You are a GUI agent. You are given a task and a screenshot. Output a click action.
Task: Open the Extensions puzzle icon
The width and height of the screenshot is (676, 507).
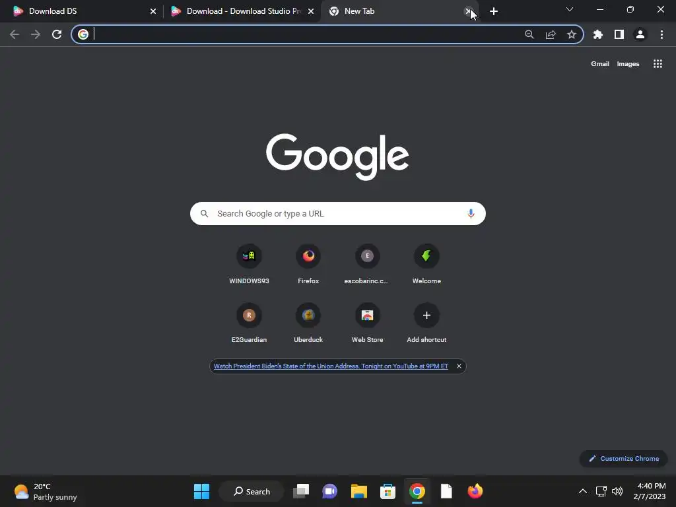coord(598,34)
